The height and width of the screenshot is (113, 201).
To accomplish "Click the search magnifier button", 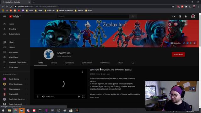I will (x=133, y=16).
